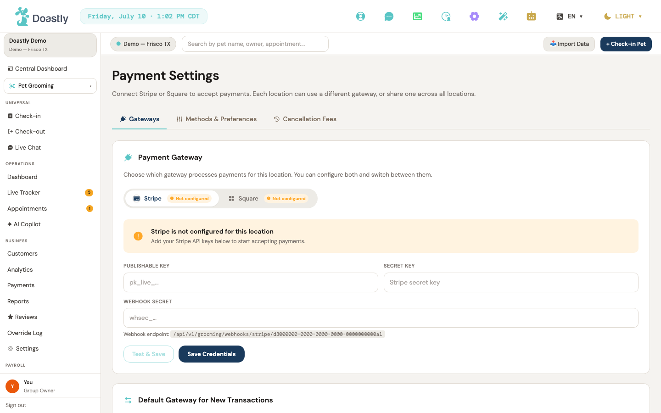Click the Cancellation Fees history icon
661x413 pixels.
277,119
